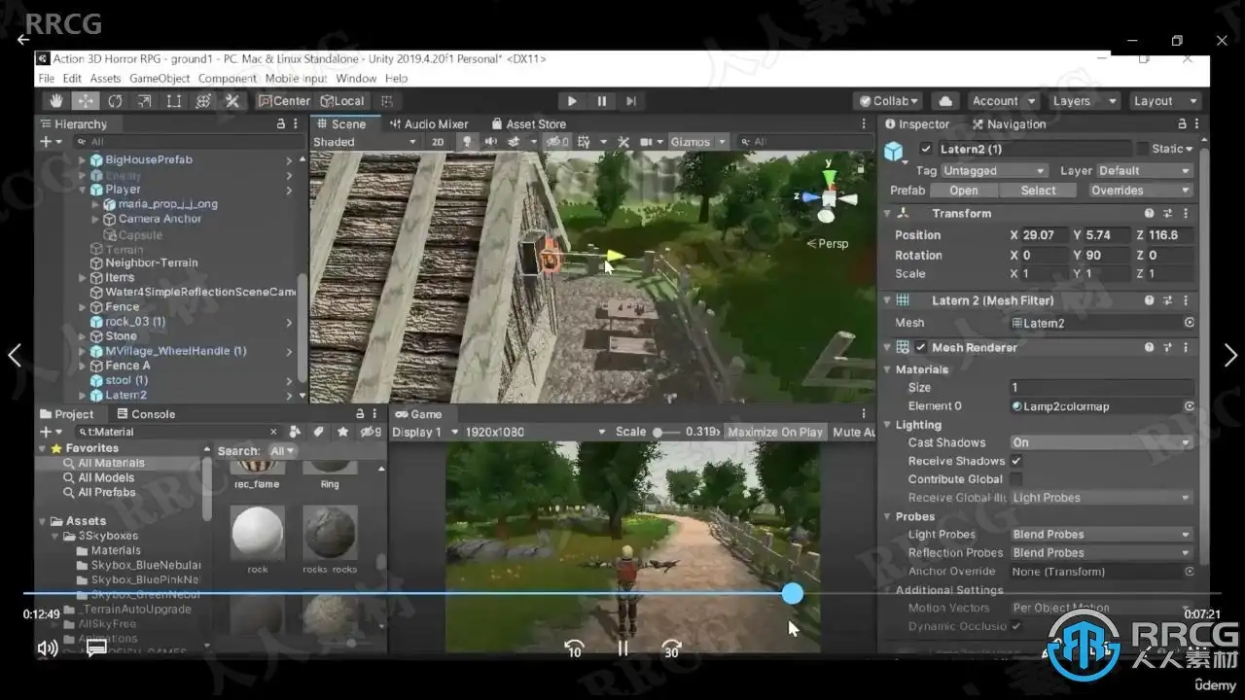Screen dimensions: 1245x700
Task: Collapse the Transform component section
Action: pyautogui.click(x=887, y=214)
